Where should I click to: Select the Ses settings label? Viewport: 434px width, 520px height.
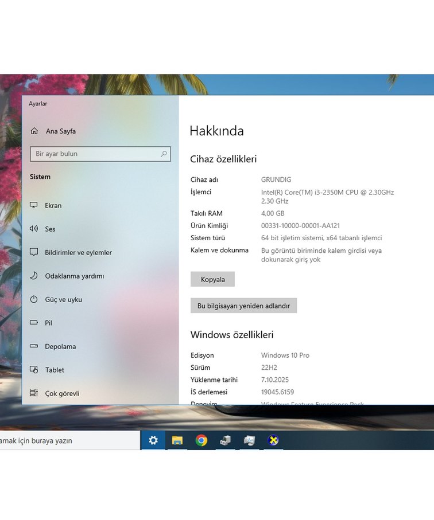(x=50, y=229)
